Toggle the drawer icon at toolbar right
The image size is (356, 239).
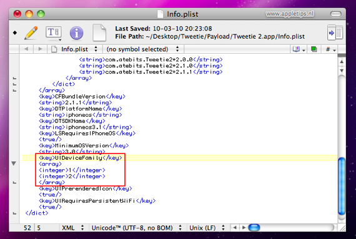pyautogui.click(x=335, y=33)
